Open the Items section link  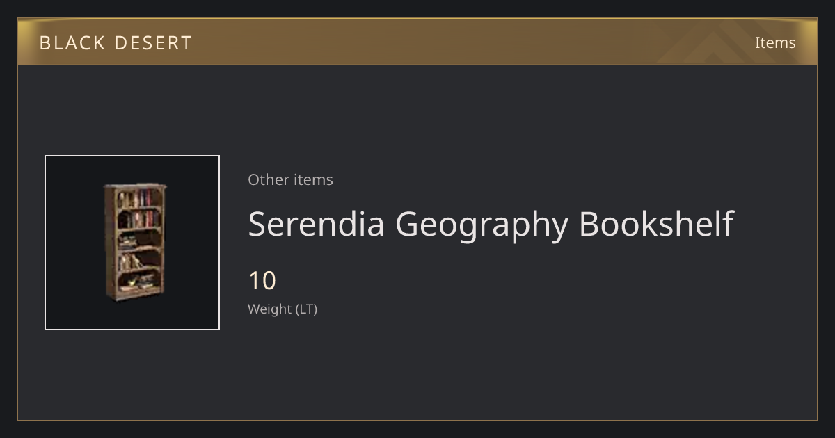point(775,42)
